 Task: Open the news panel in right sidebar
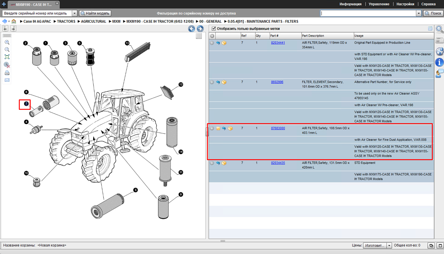440,40
